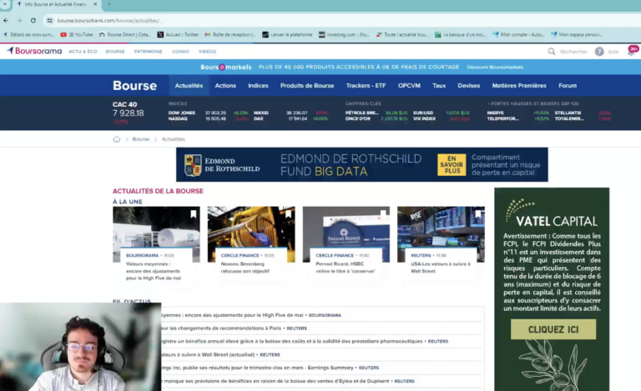Click the browser back arrow
Viewport: 641px width, 391px height.
coord(6,20)
